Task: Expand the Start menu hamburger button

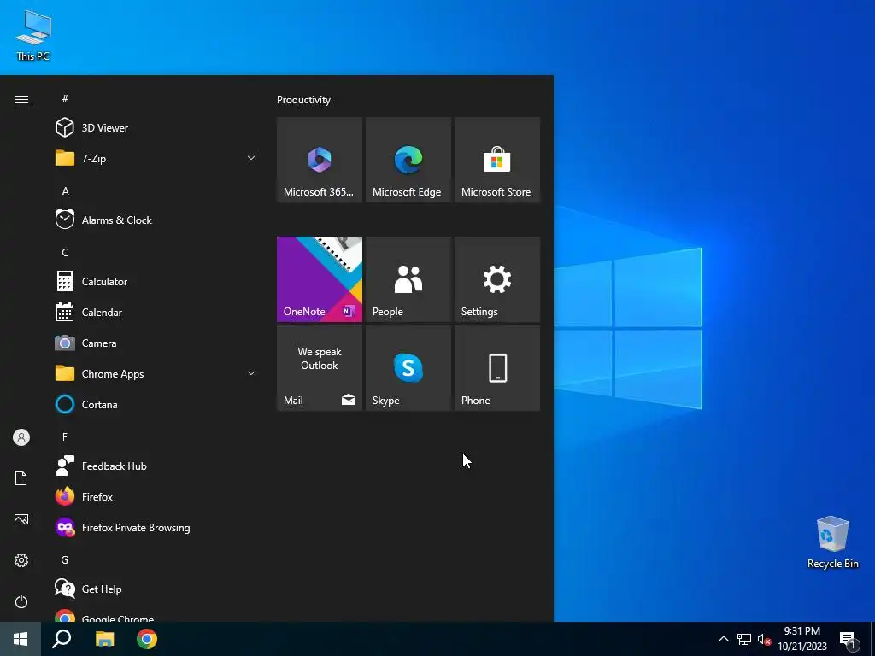Action: click(21, 99)
